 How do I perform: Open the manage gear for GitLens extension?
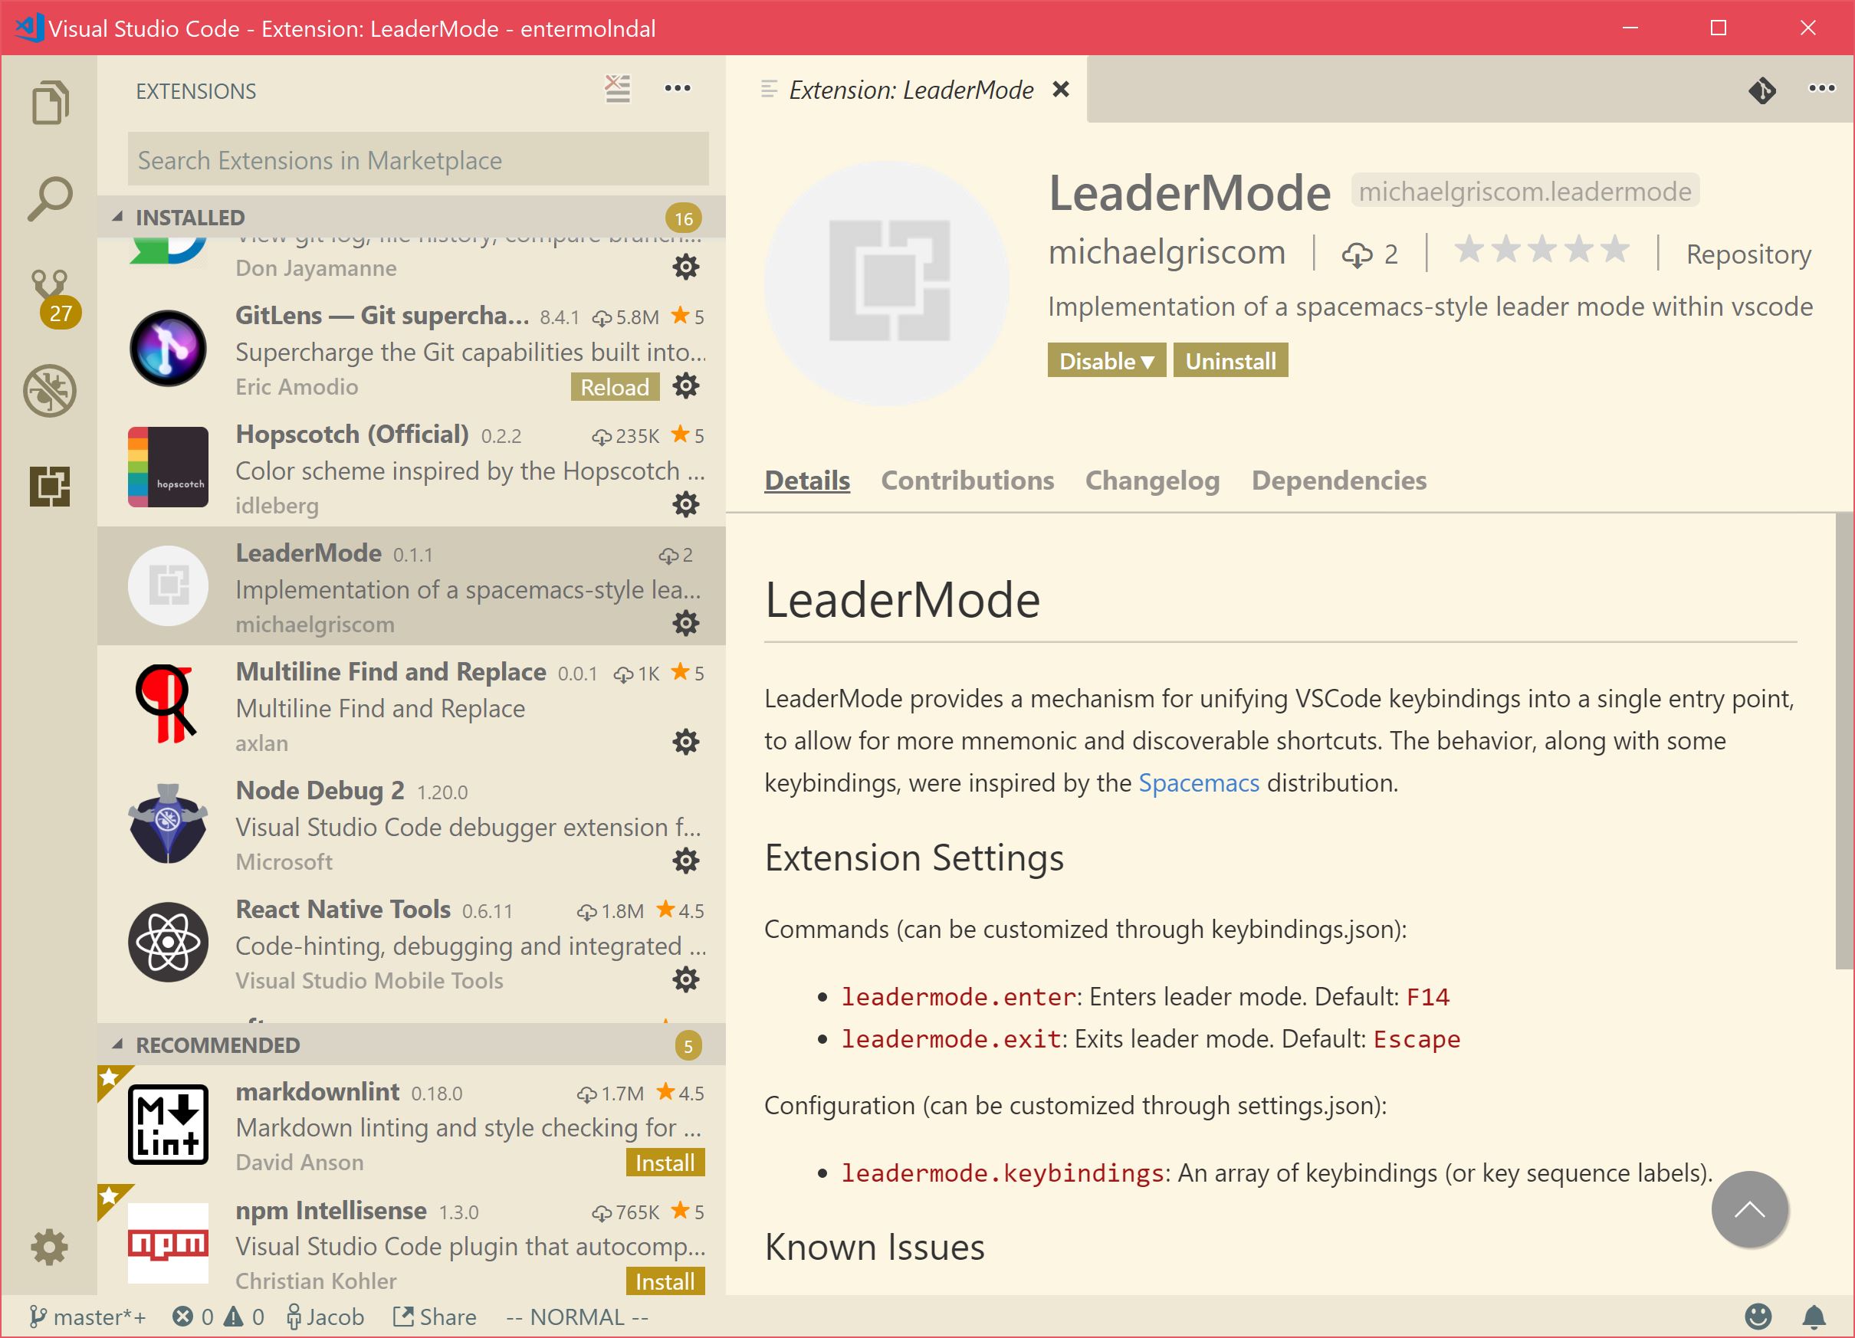coord(685,386)
